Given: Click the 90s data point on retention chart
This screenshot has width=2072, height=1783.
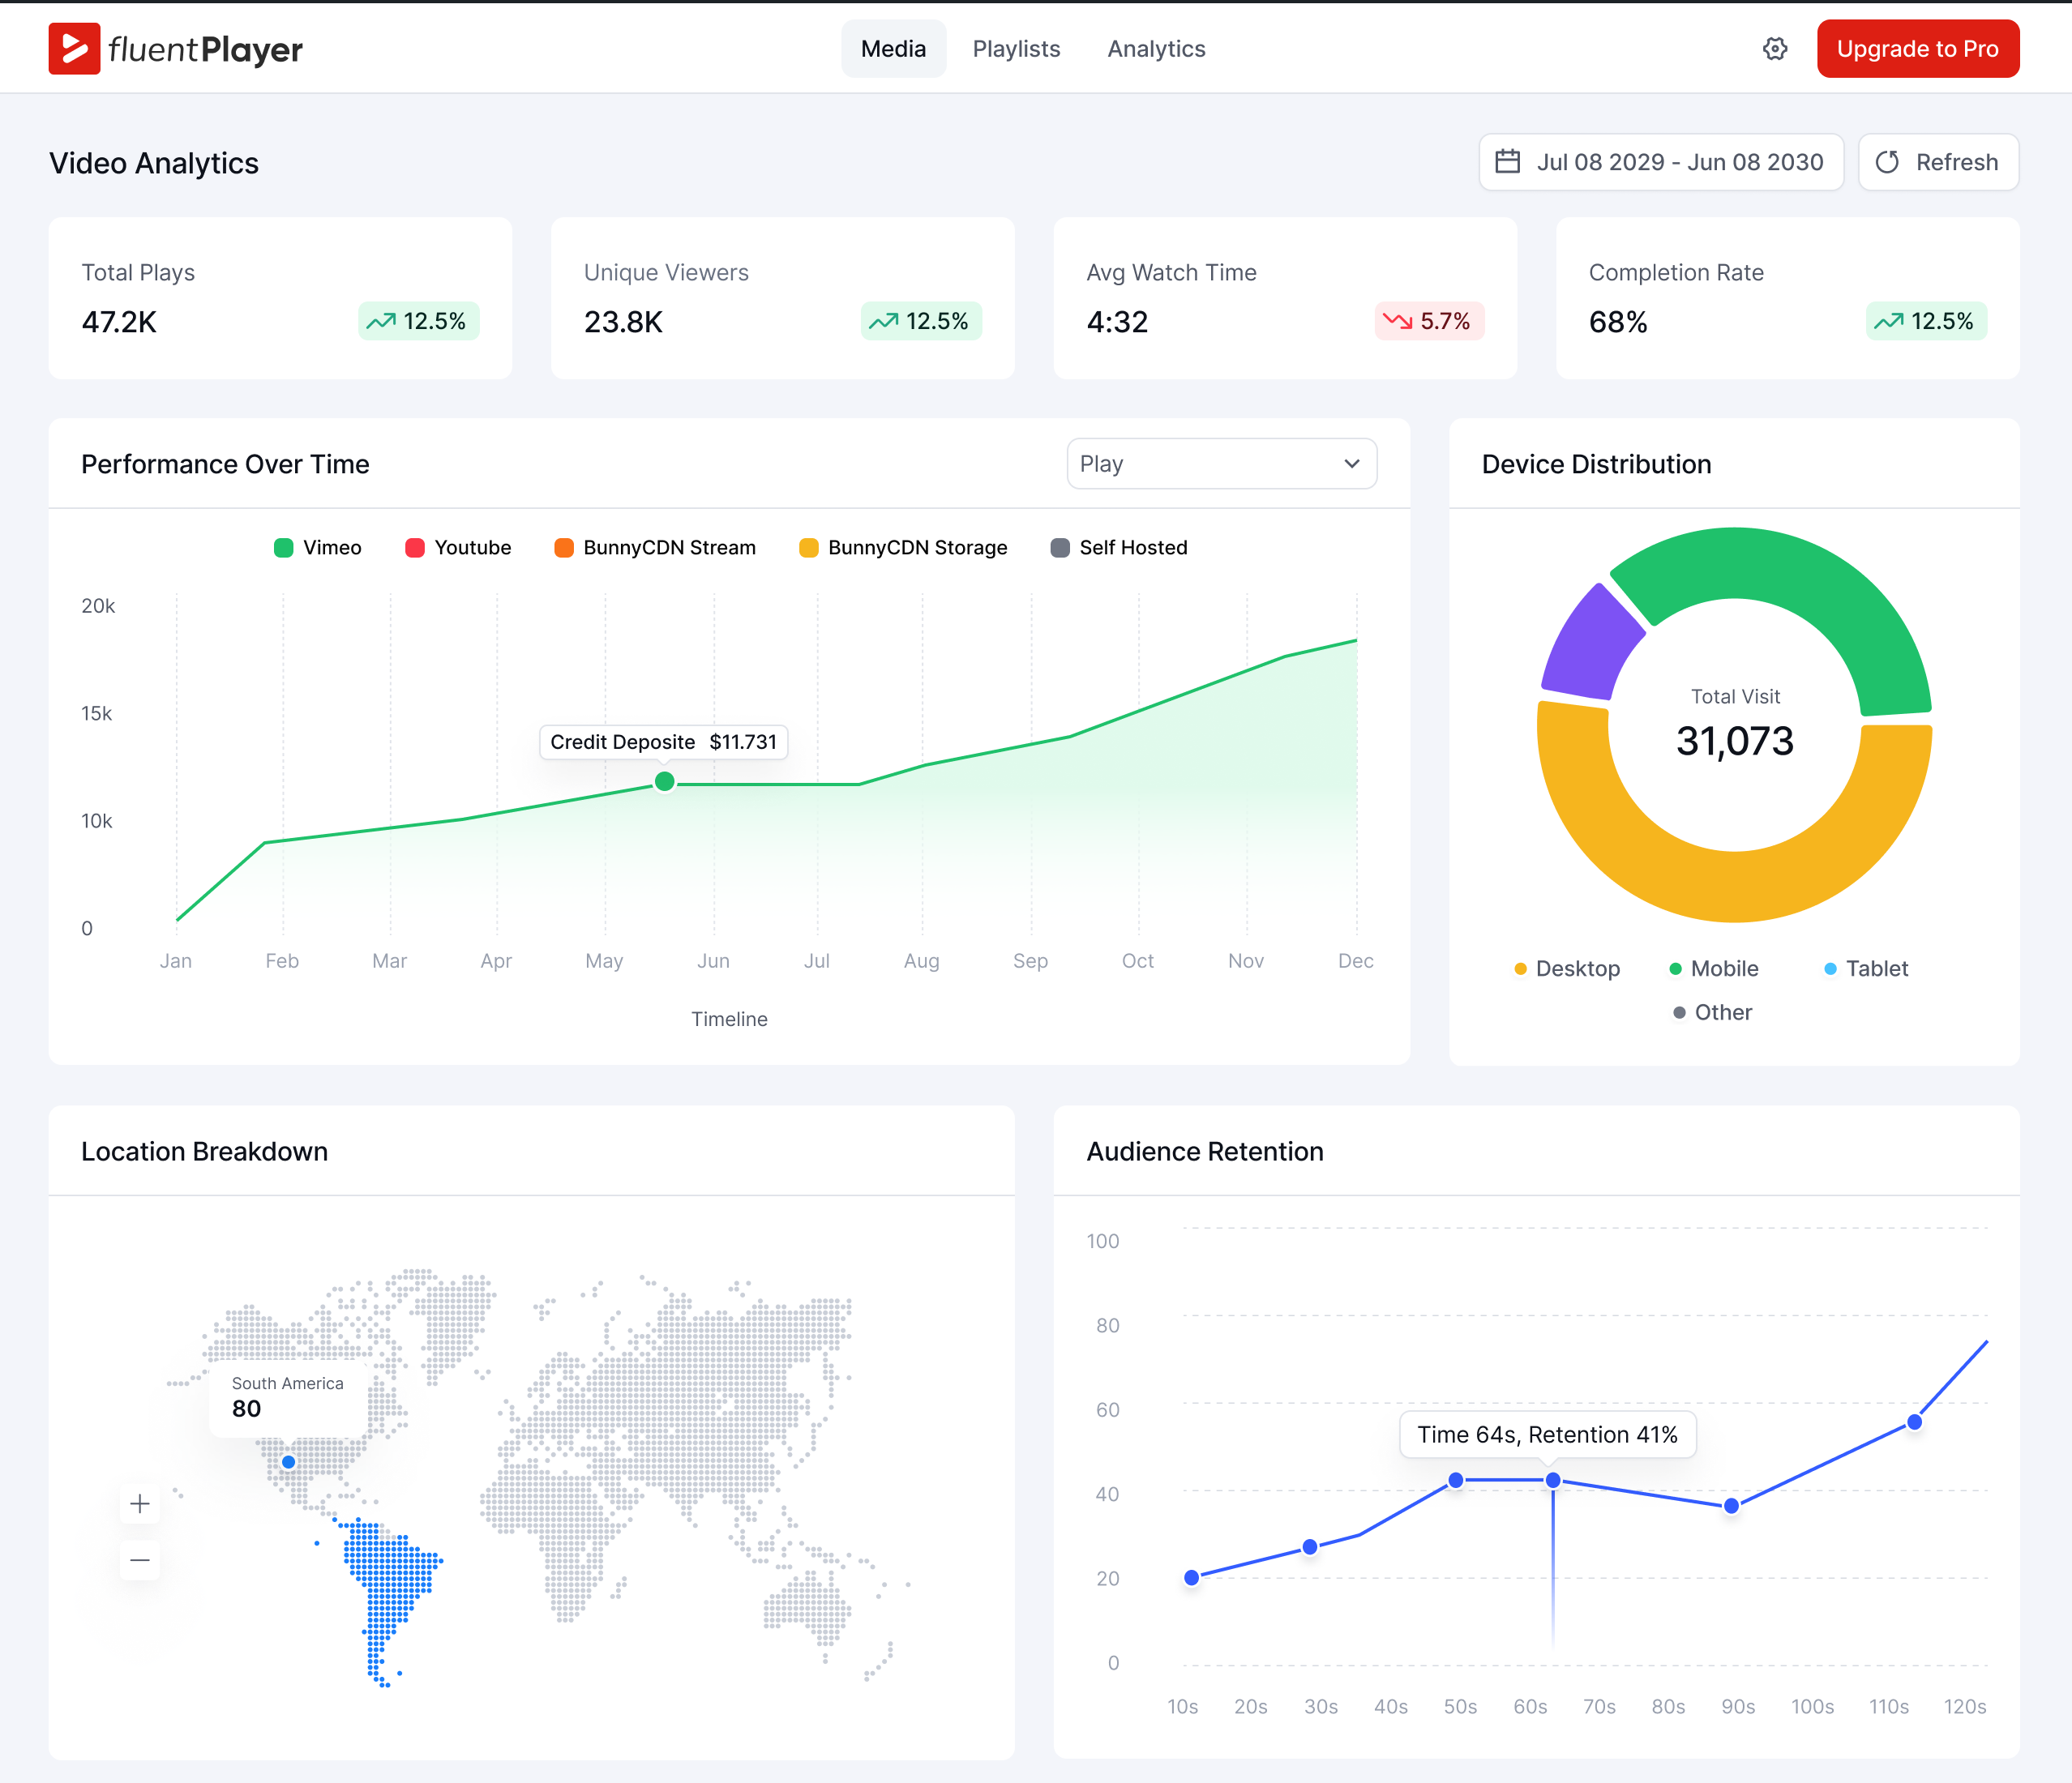Looking at the screenshot, I should (1731, 1505).
